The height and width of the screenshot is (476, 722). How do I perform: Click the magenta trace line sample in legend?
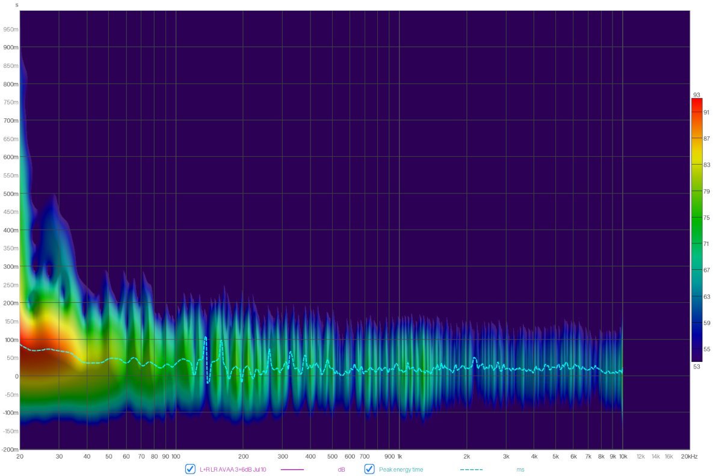pos(292,469)
